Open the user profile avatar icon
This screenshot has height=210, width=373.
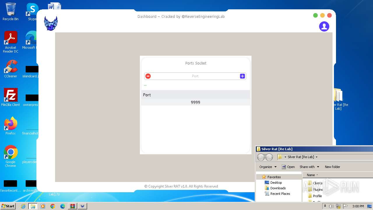[324, 26]
